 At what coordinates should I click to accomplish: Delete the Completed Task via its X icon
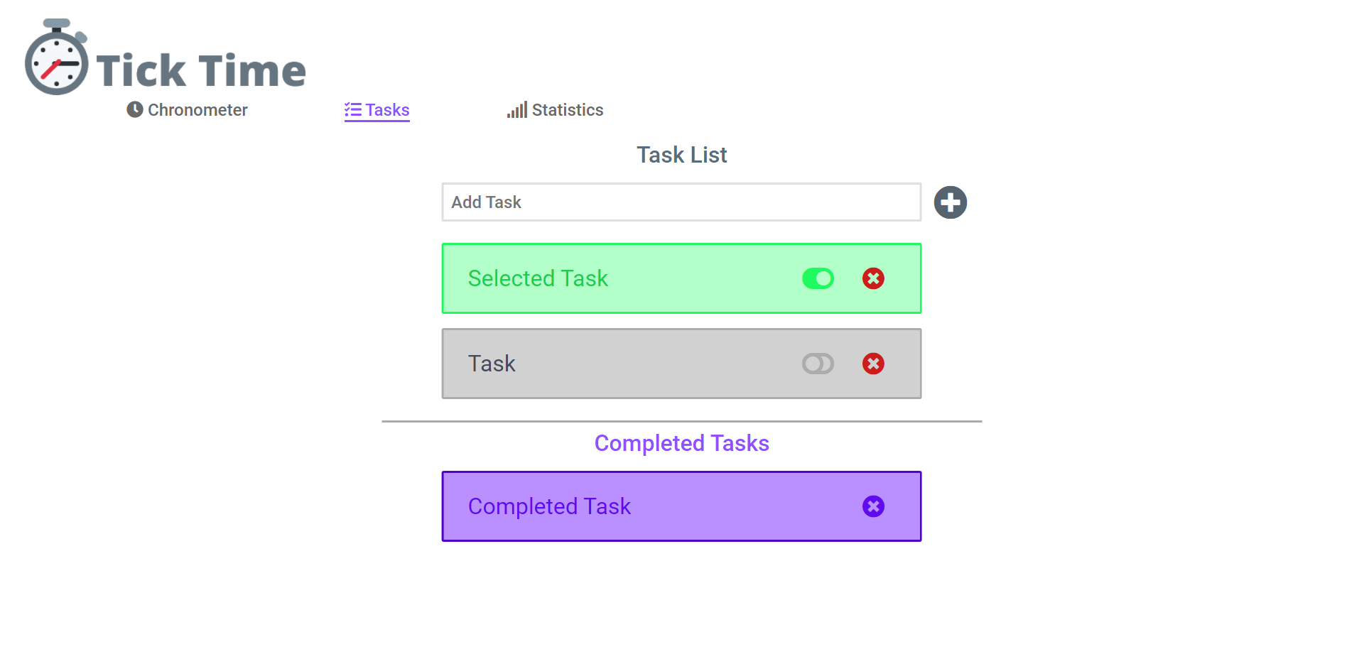point(873,506)
